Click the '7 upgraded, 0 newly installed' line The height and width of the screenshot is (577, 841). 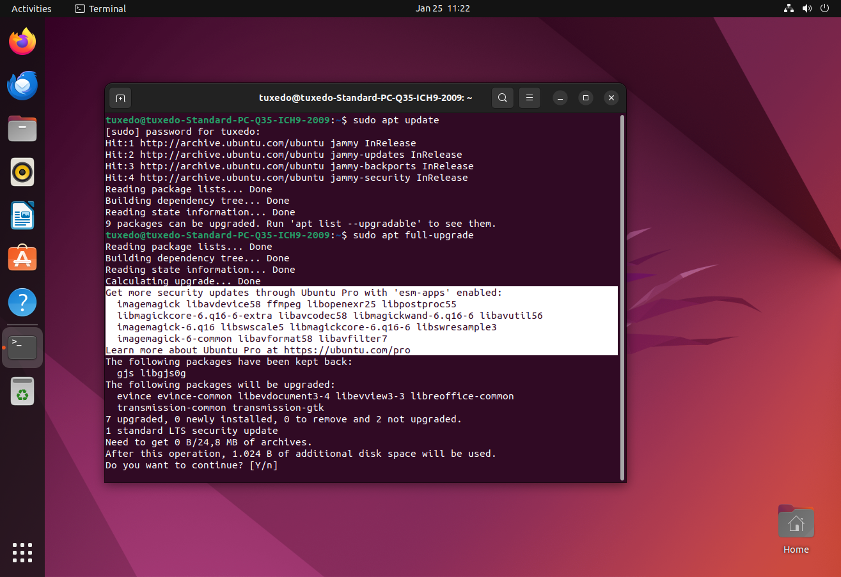(x=283, y=419)
